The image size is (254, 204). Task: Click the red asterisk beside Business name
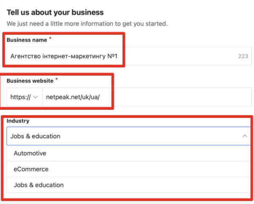tap(50, 38)
